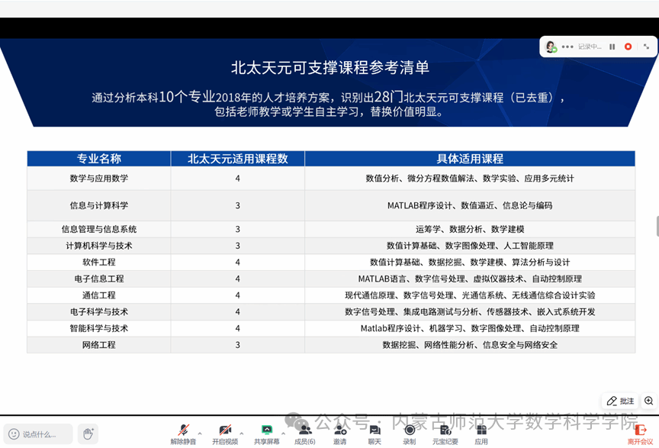Viewport: 659px width, 448px height.
Task: Click the 邀请 invite icon
Action: [x=340, y=431]
